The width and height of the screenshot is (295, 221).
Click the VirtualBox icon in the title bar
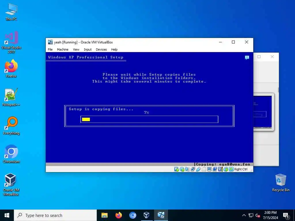click(50, 42)
